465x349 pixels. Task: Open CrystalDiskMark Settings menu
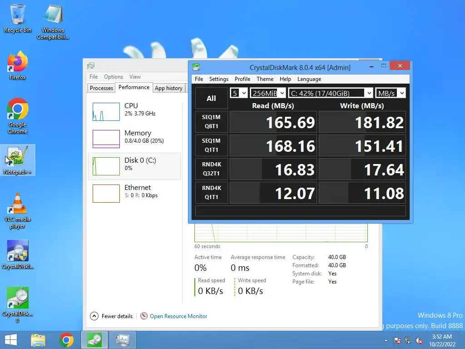pyautogui.click(x=219, y=79)
